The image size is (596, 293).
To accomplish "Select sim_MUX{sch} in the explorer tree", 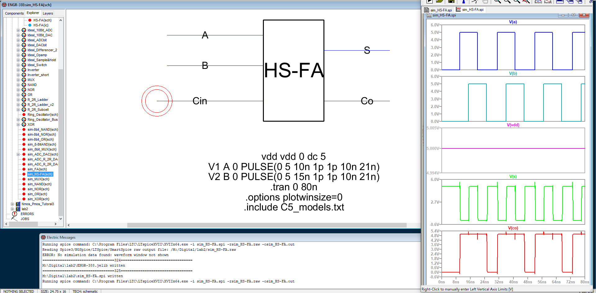I will click(x=38, y=179).
